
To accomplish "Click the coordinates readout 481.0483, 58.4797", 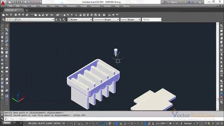I will point(40,123).
